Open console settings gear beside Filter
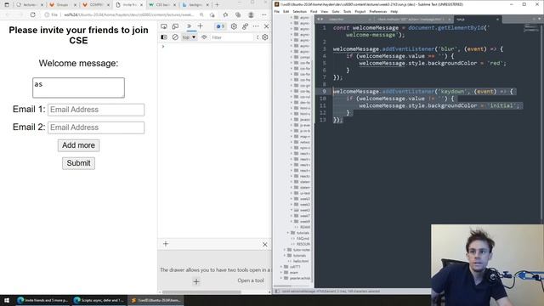 [265, 37]
